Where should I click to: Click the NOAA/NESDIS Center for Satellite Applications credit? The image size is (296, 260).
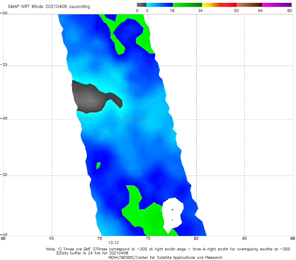[165, 257]
